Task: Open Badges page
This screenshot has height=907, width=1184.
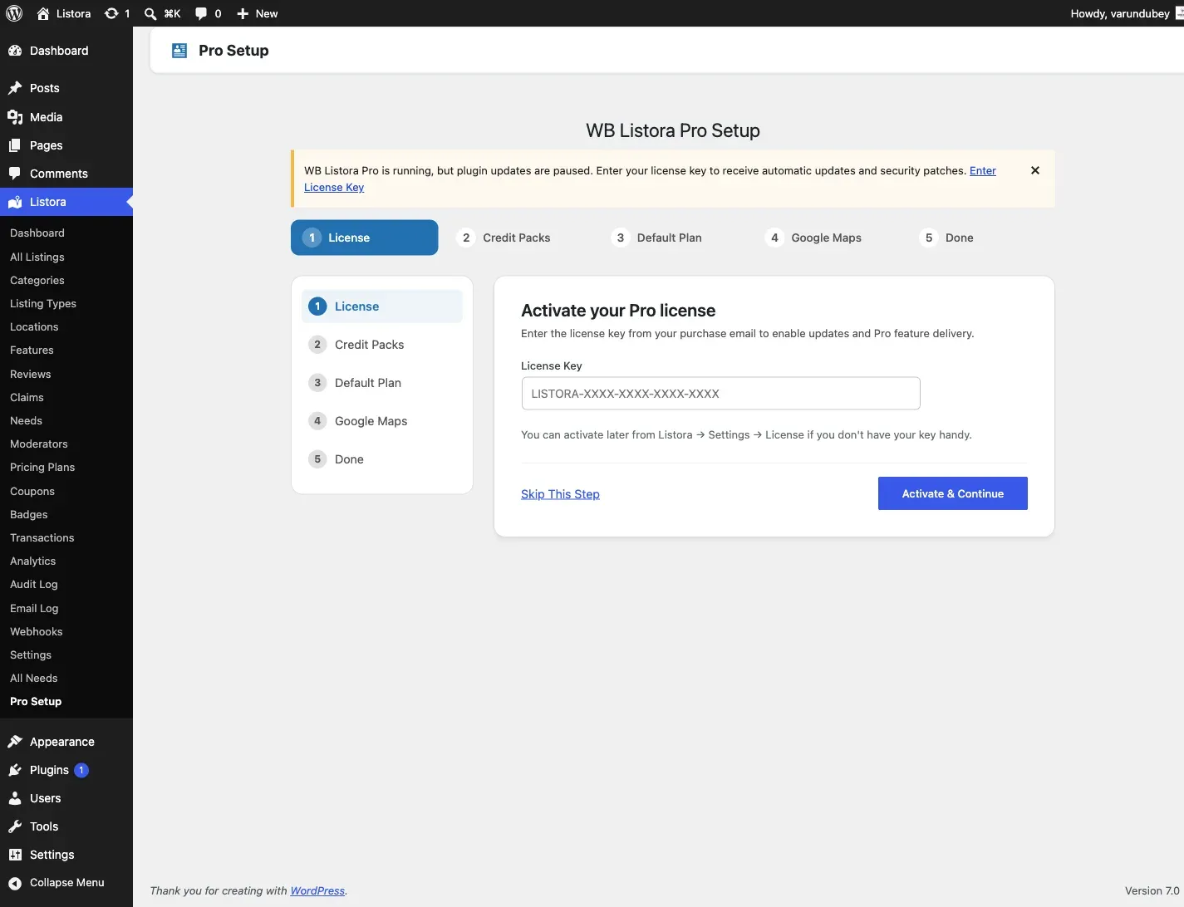Action: click(x=29, y=515)
